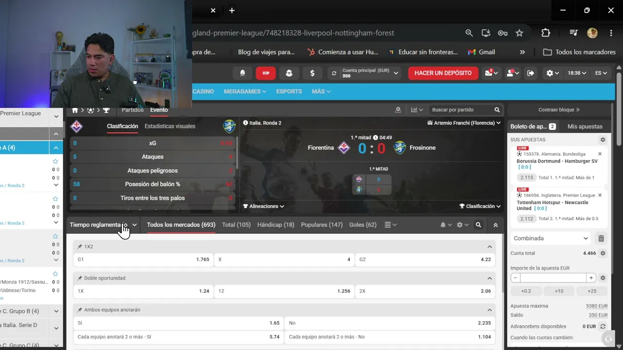The height and width of the screenshot is (350, 623).
Task: Open the Mis apuestas tab
Action: tap(585, 126)
